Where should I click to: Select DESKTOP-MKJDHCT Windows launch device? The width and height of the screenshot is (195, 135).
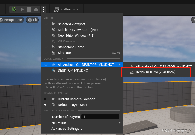(x=82, y=70)
